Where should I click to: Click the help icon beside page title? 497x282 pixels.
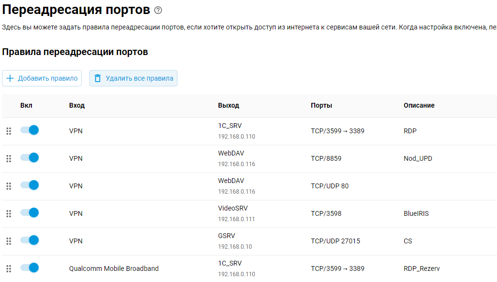pos(158,10)
